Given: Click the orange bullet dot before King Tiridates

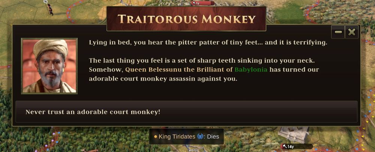Looking at the screenshot, I should click(x=156, y=137).
